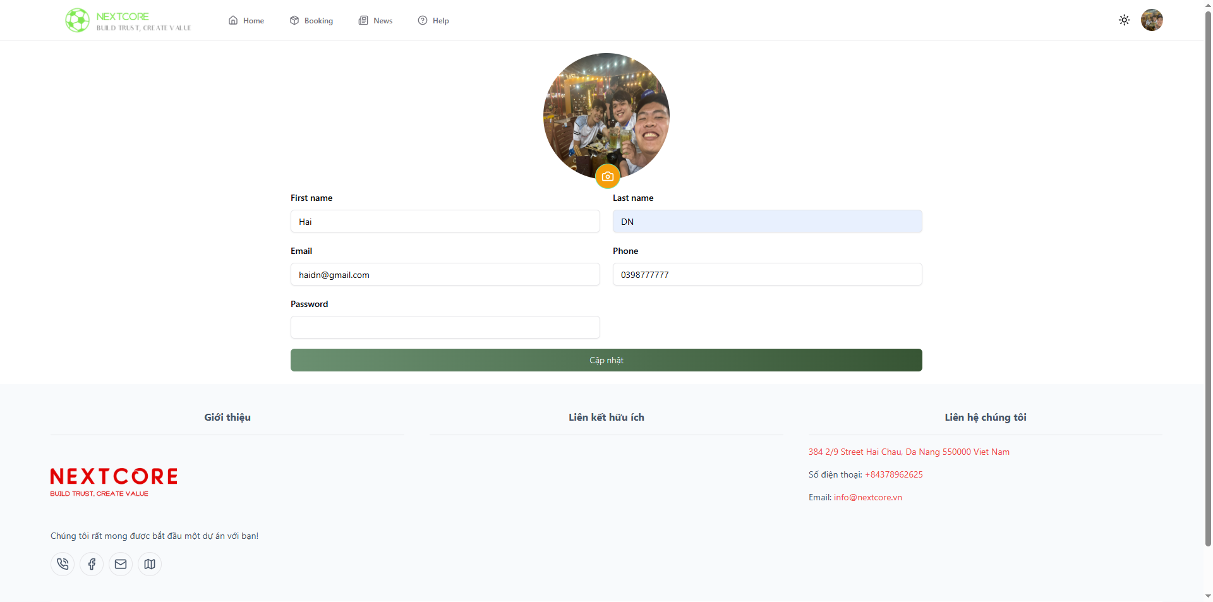This screenshot has width=1213, height=602.
Task: Open the map icon in footer
Action: point(150,564)
